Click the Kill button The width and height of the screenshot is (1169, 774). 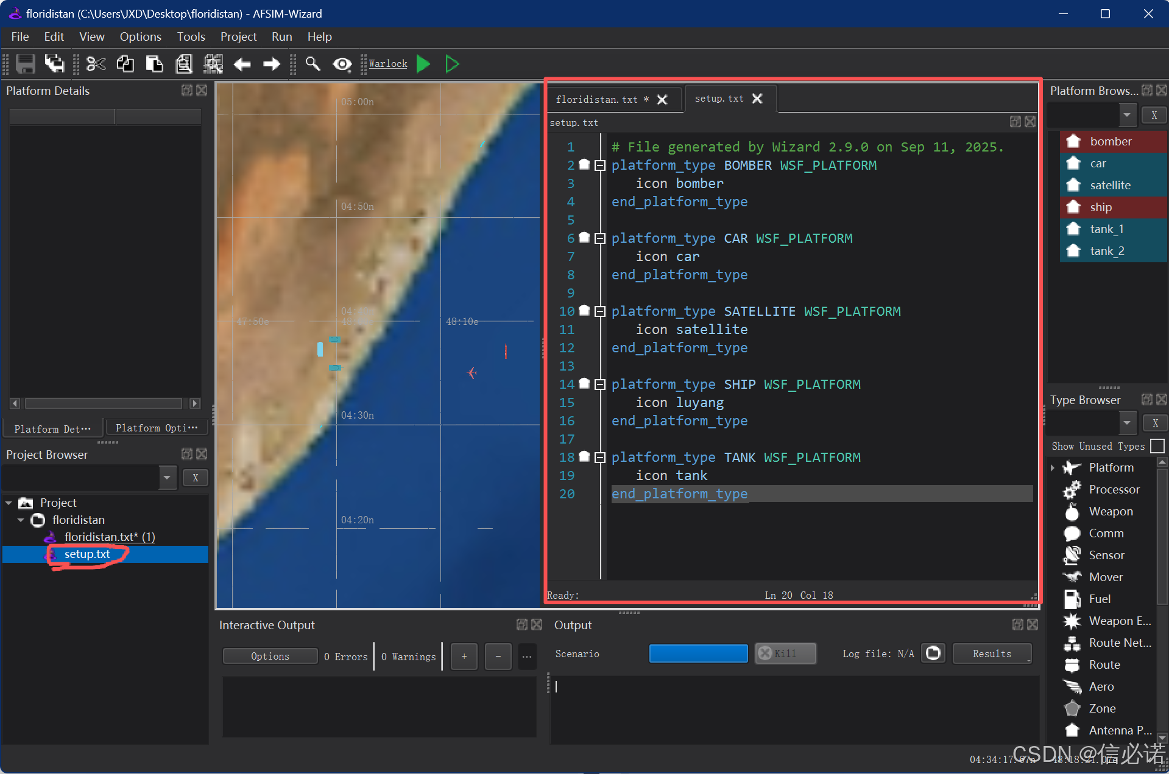point(785,654)
